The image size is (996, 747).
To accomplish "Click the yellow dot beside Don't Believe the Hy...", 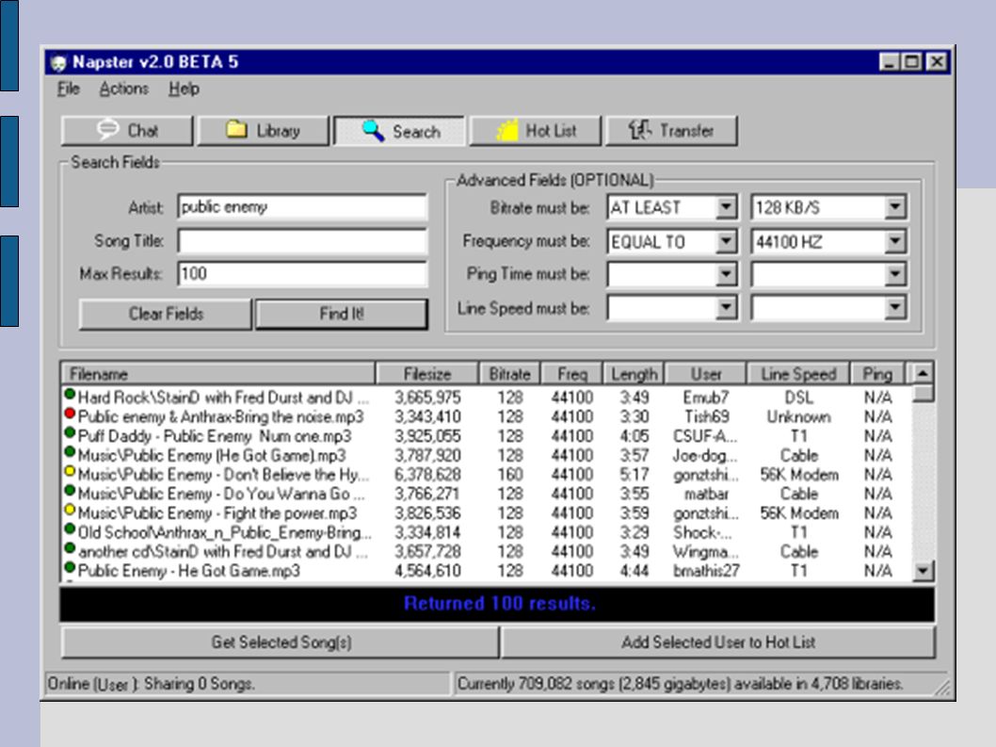I will [x=70, y=471].
